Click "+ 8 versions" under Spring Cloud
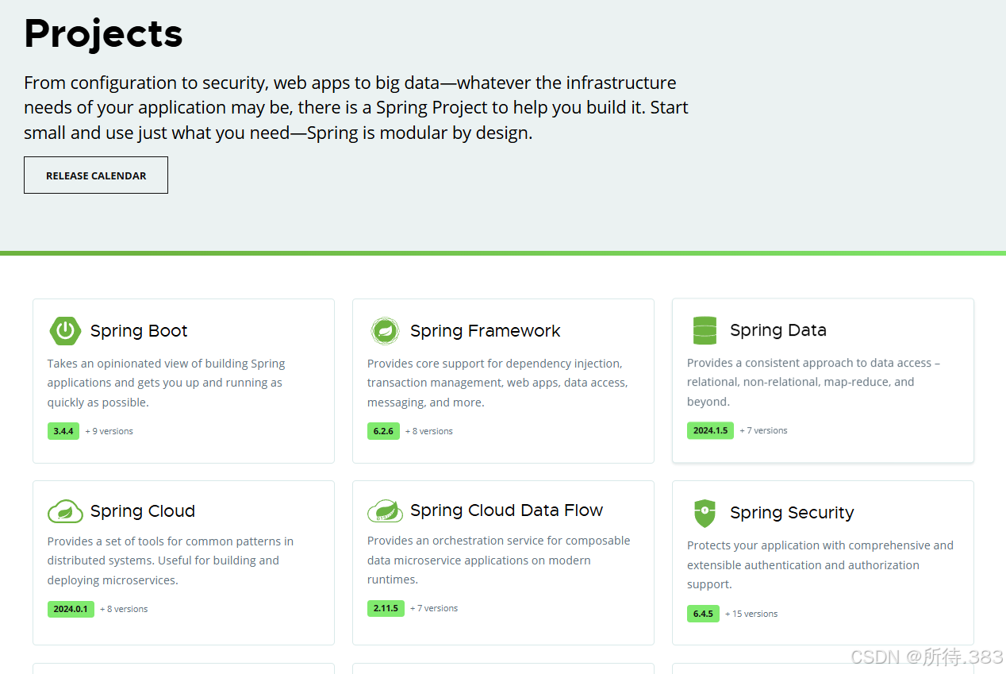This screenshot has width=1006, height=674. click(124, 609)
